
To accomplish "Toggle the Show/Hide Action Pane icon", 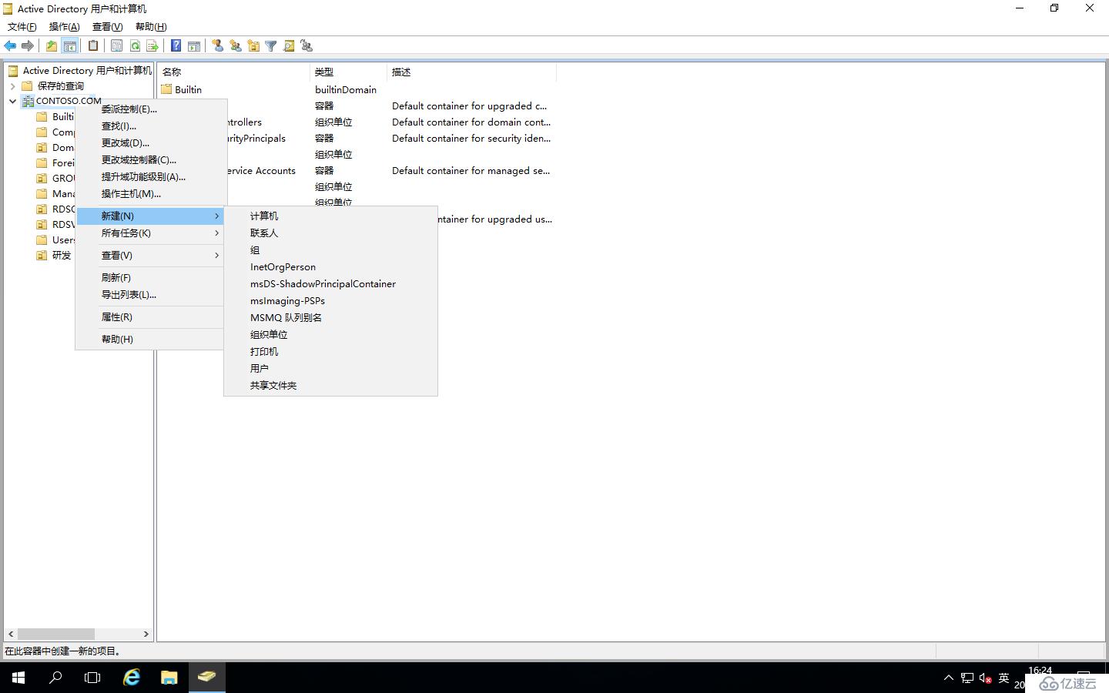I will [194, 46].
